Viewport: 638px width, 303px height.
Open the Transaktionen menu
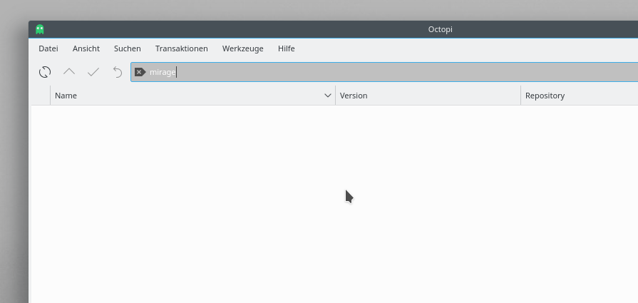tap(182, 48)
